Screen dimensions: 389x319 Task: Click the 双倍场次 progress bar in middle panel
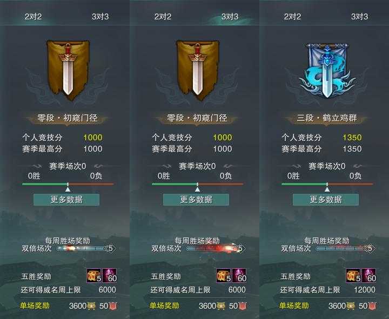[x=216, y=248]
